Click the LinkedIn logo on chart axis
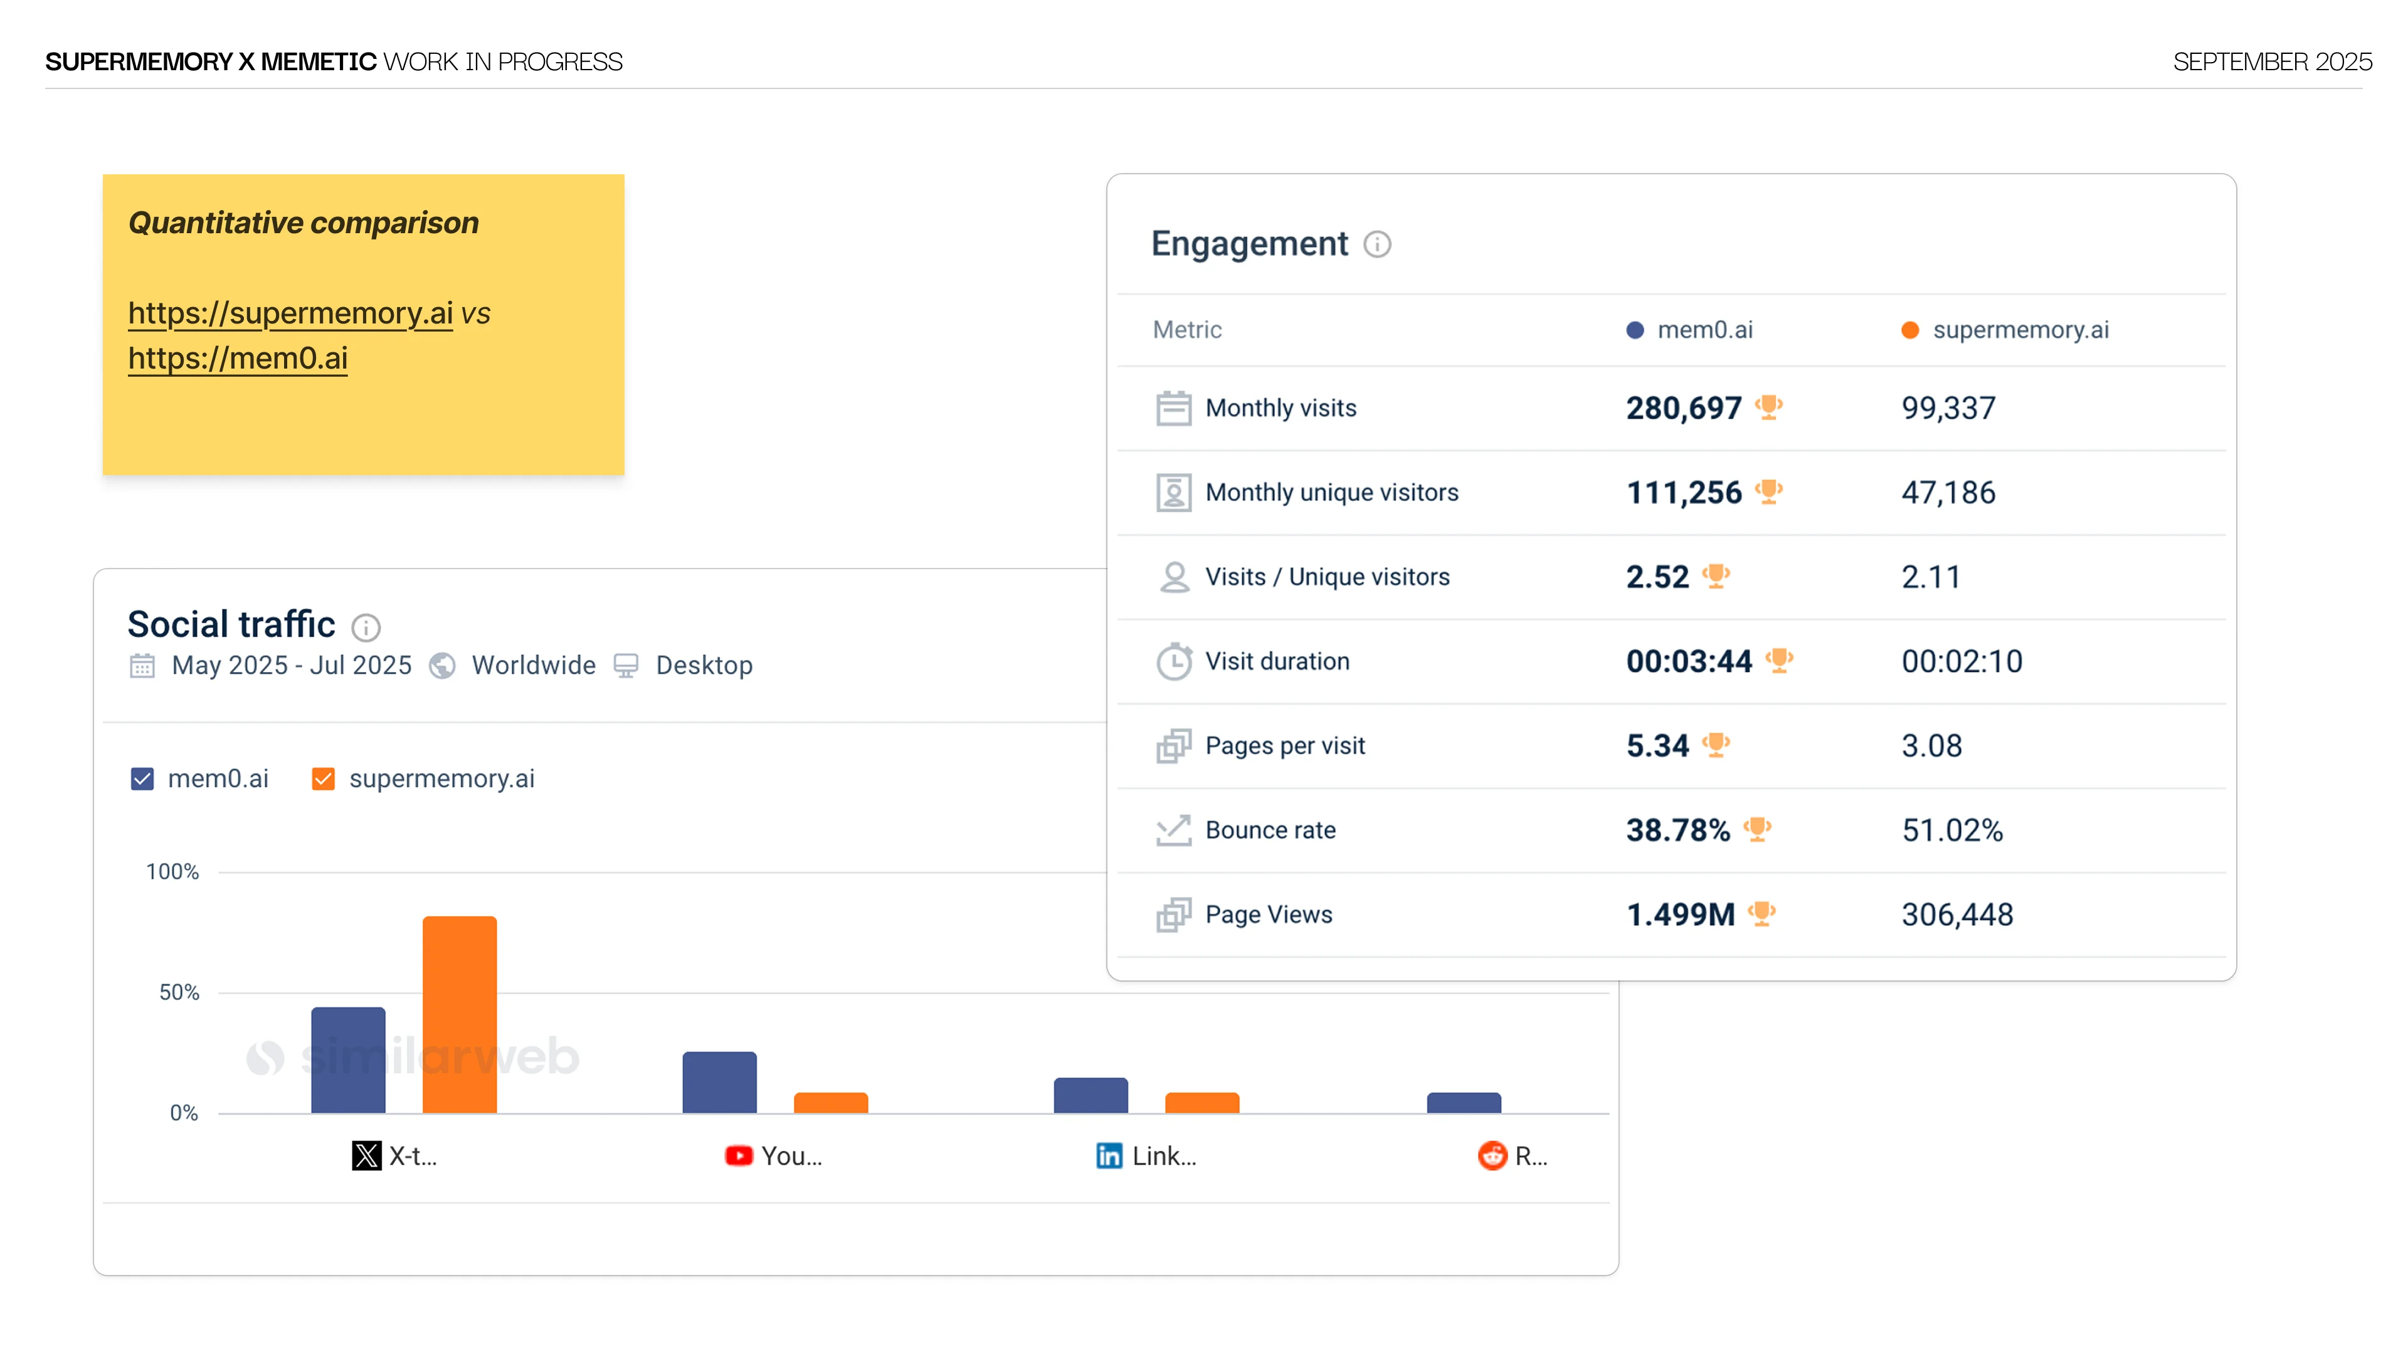 pyautogui.click(x=1109, y=1156)
